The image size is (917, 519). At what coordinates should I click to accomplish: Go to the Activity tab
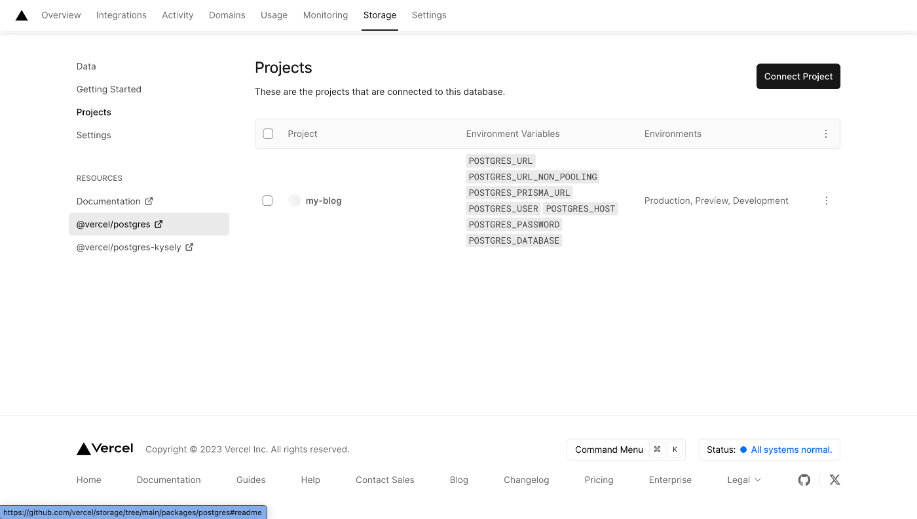click(178, 15)
